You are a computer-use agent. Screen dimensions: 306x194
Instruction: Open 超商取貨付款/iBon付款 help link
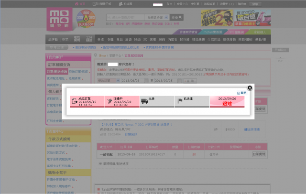pos(62,146)
